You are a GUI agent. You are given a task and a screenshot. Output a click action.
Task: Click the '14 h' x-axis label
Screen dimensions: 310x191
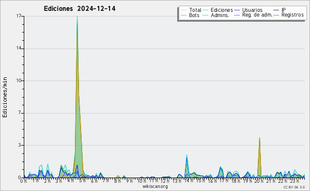(189, 181)
